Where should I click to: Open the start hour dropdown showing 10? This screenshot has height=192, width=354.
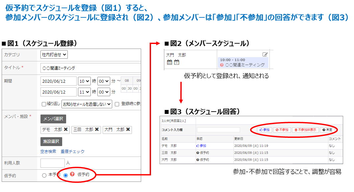[x=84, y=81]
